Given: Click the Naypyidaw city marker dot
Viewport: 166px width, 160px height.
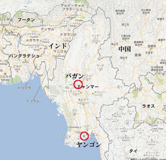Looking at the screenshot, I should click(84, 105).
